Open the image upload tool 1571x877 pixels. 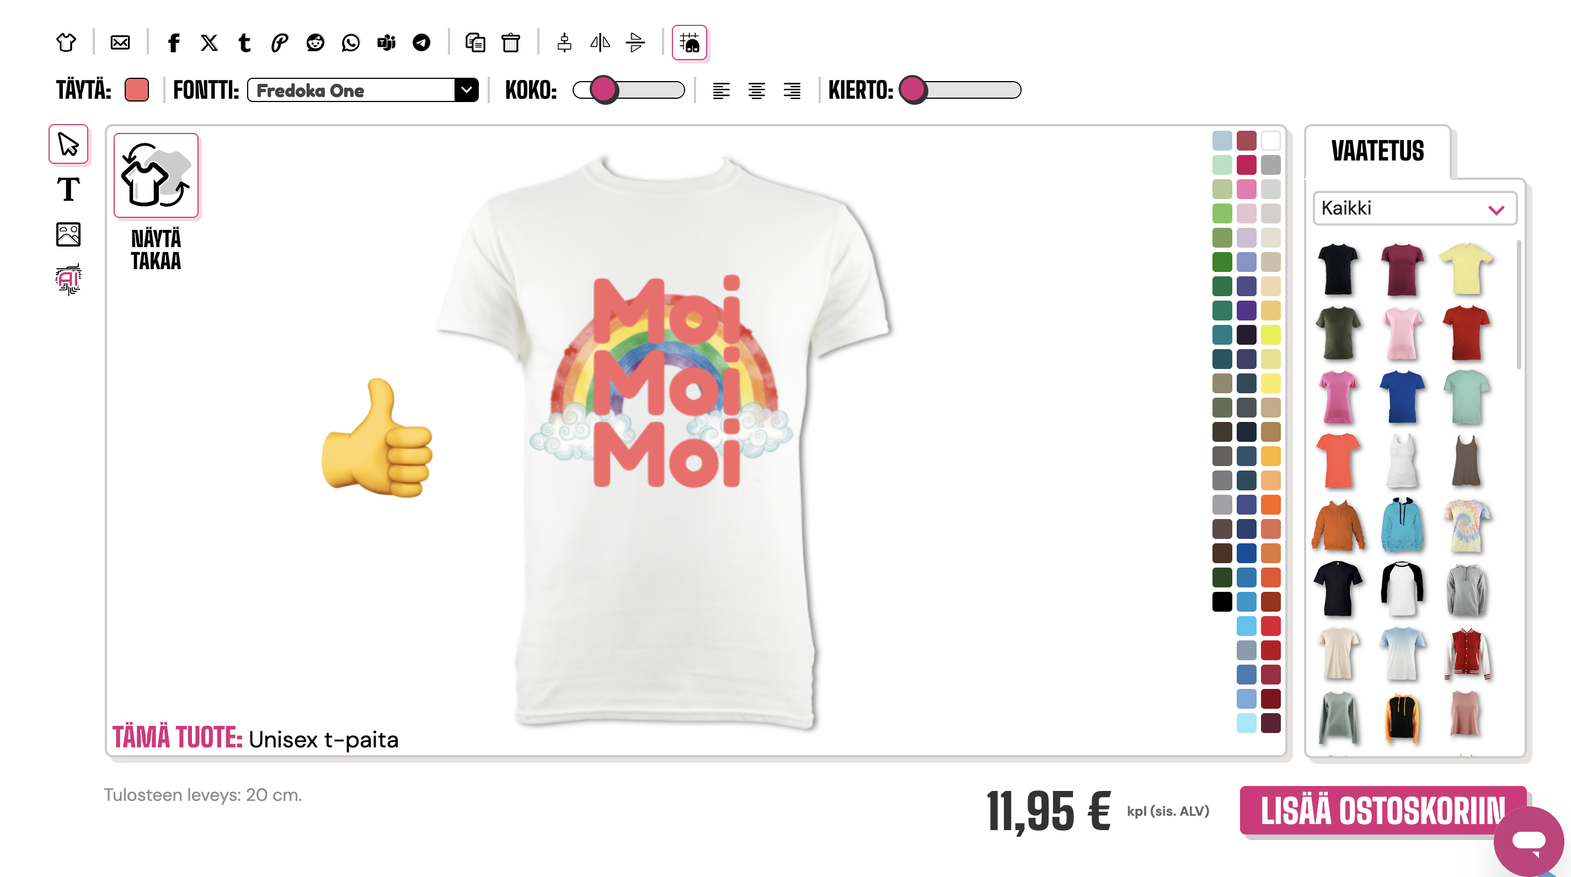68,234
